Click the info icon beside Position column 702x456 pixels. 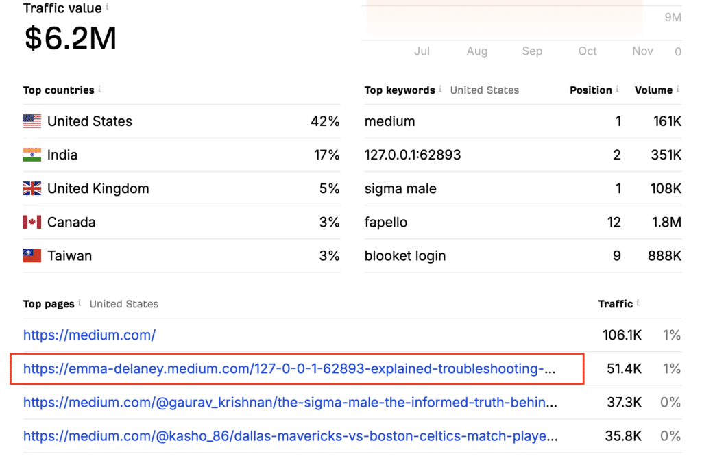(618, 89)
